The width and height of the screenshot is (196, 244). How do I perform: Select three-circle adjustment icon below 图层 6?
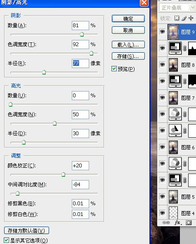tap(175, 163)
